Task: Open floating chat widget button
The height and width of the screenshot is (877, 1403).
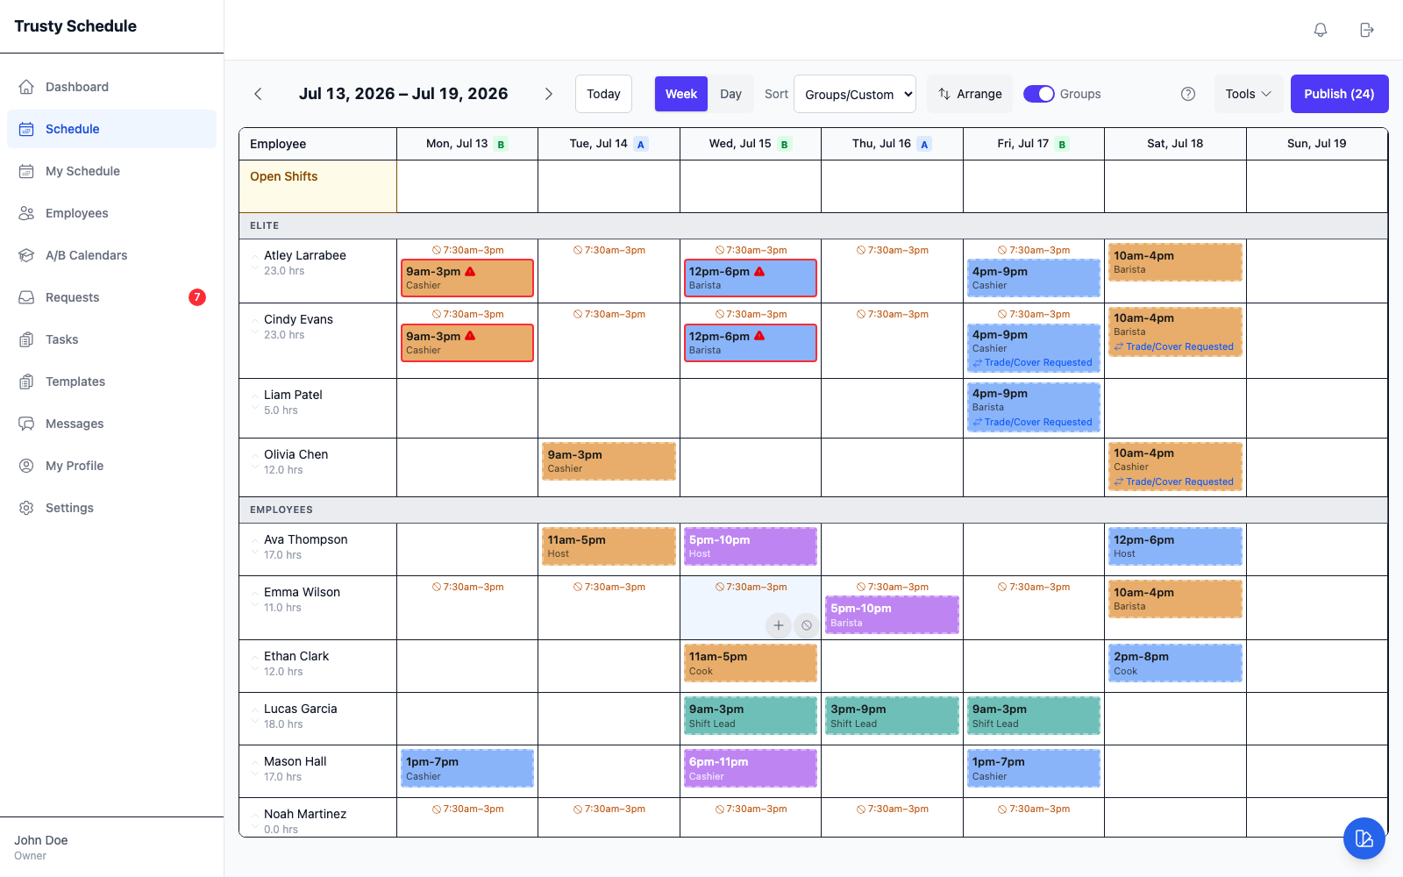Action: [x=1364, y=838]
